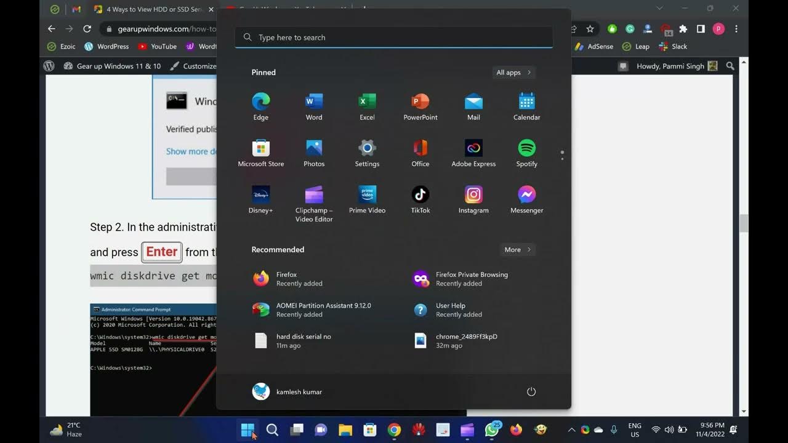Open Grammarly extension icon

coord(630,29)
